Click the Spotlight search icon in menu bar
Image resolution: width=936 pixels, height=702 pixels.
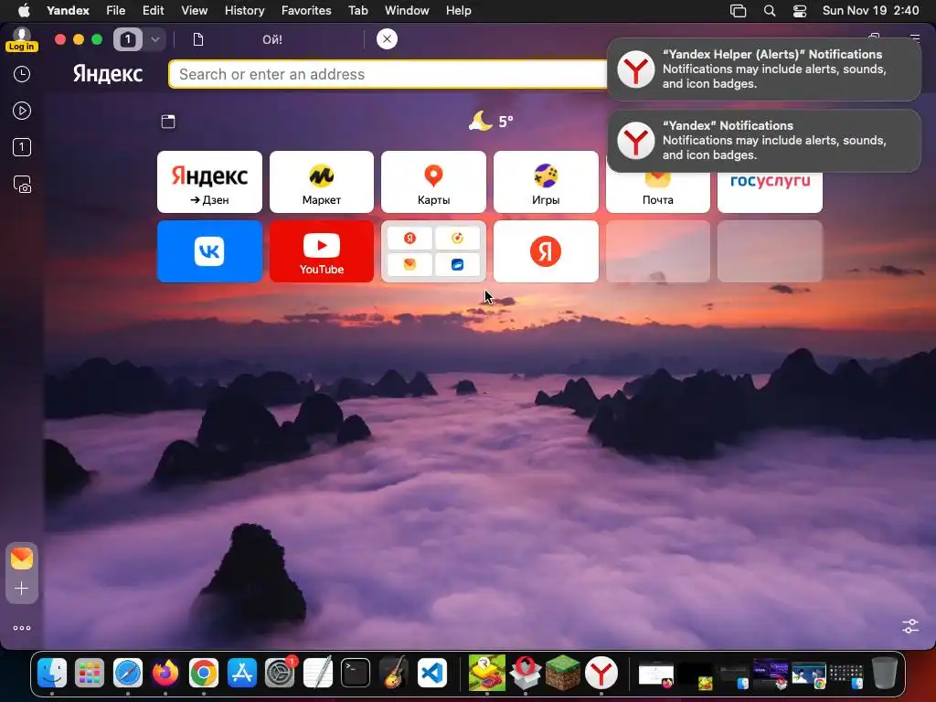770,11
